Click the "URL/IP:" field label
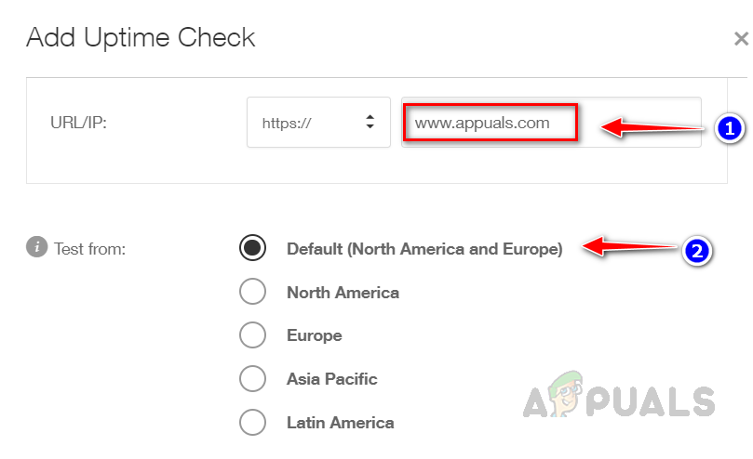This screenshot has height=459, width=753. pyautogui.click(x=79, y=123)
